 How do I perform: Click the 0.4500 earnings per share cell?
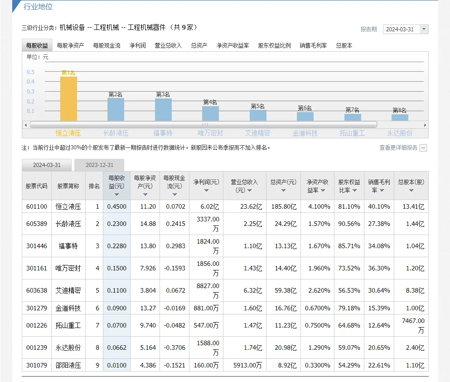116,206
